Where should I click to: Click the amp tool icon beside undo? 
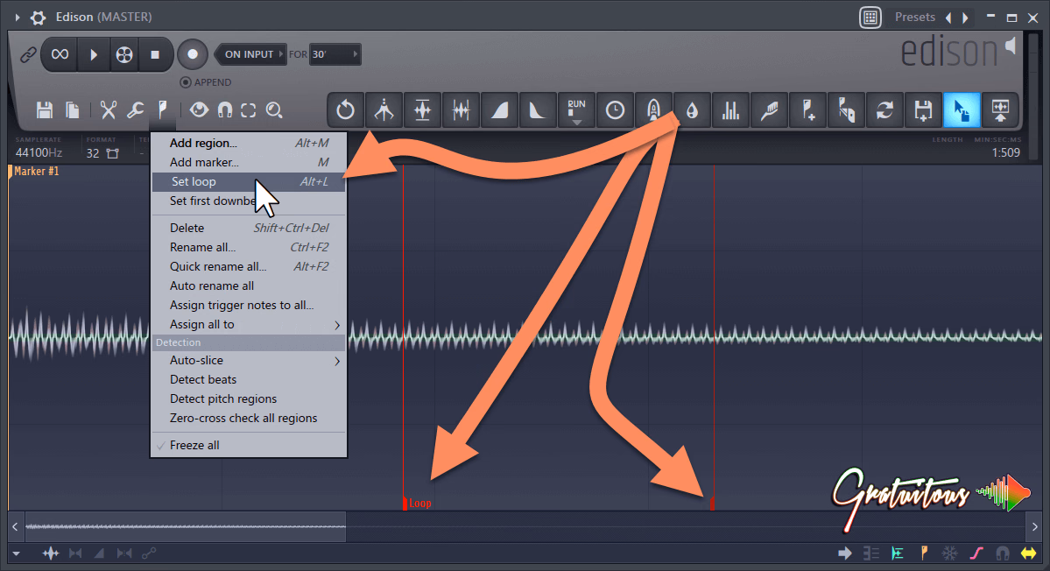coord(384,109)
